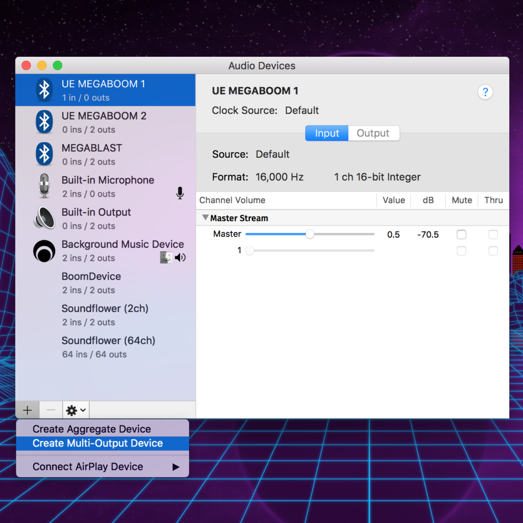
Task: Click the Clock Source Default value
Action: [302, 110]
